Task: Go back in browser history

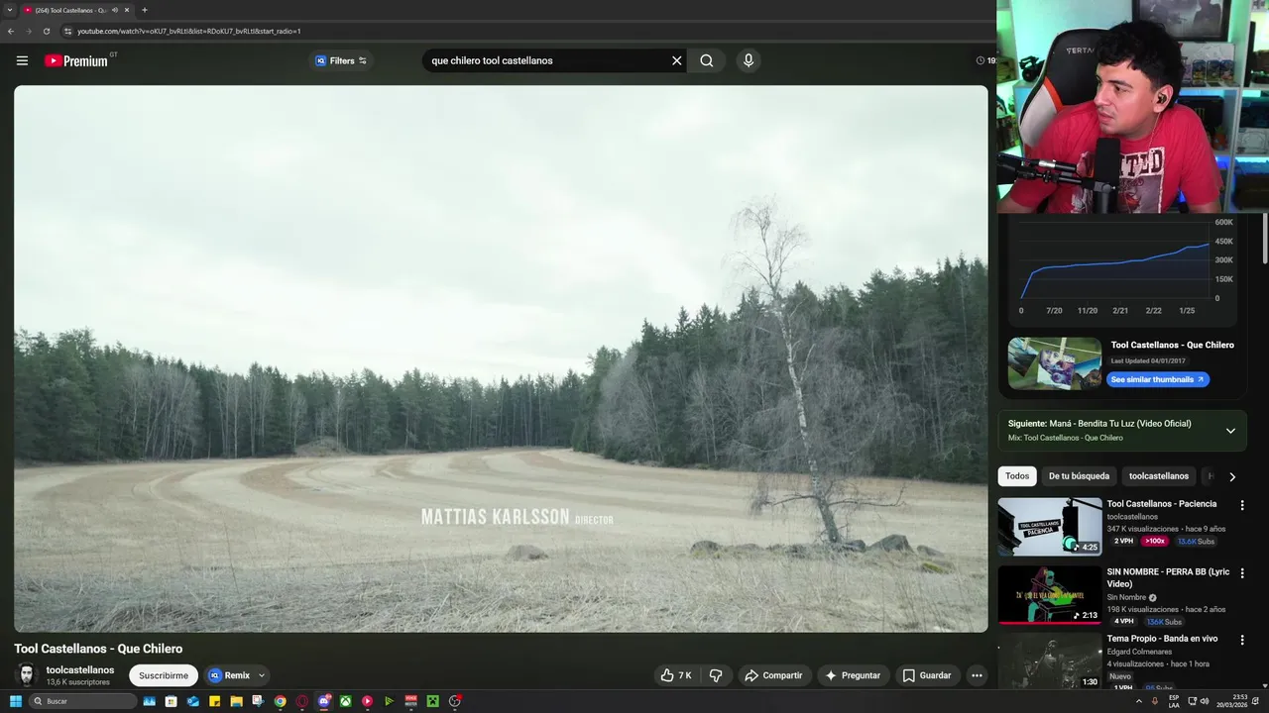Action: click(11, 31)
